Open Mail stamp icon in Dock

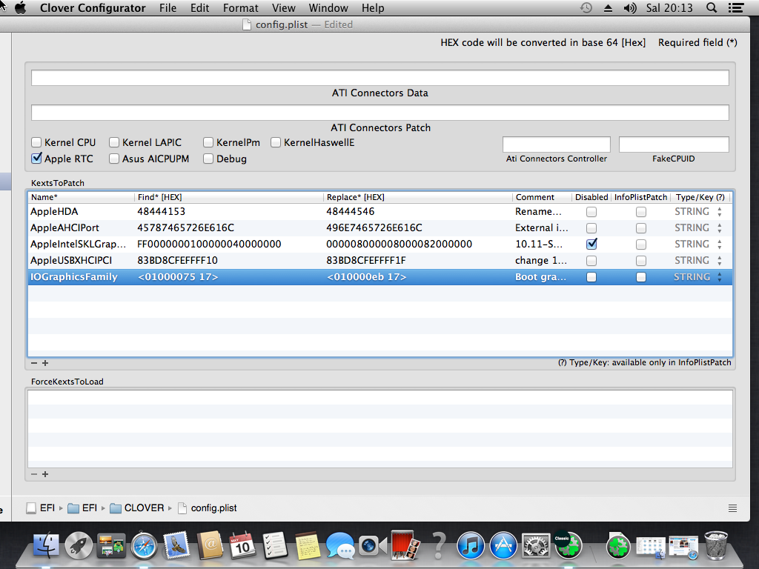tap(176, 545)
